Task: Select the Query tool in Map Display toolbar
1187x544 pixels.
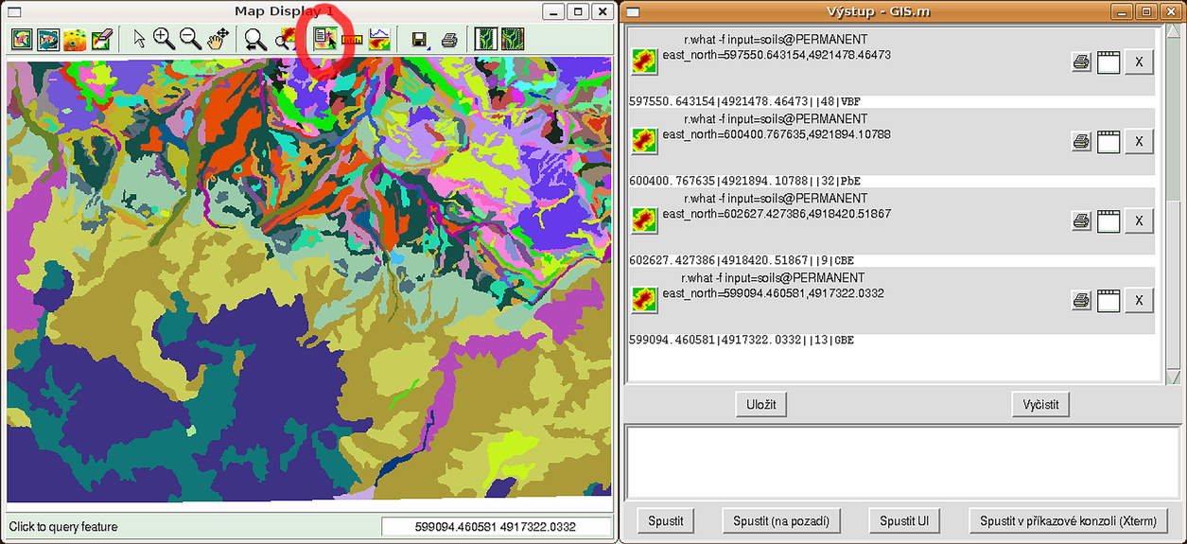Action: click(325, 40)
